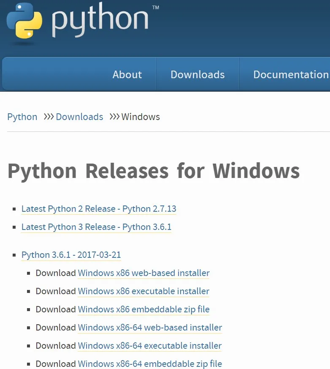Viewport: 330px width, 369px height.
Task: Select the Documentation navigation menu item
Action: (290, 75)
